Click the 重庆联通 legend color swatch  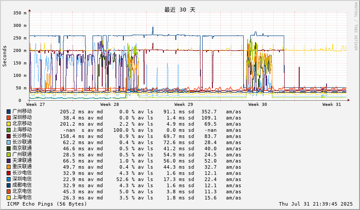(8, 167)
